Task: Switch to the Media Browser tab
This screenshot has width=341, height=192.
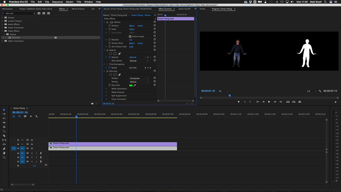Action: pos(78,9)
